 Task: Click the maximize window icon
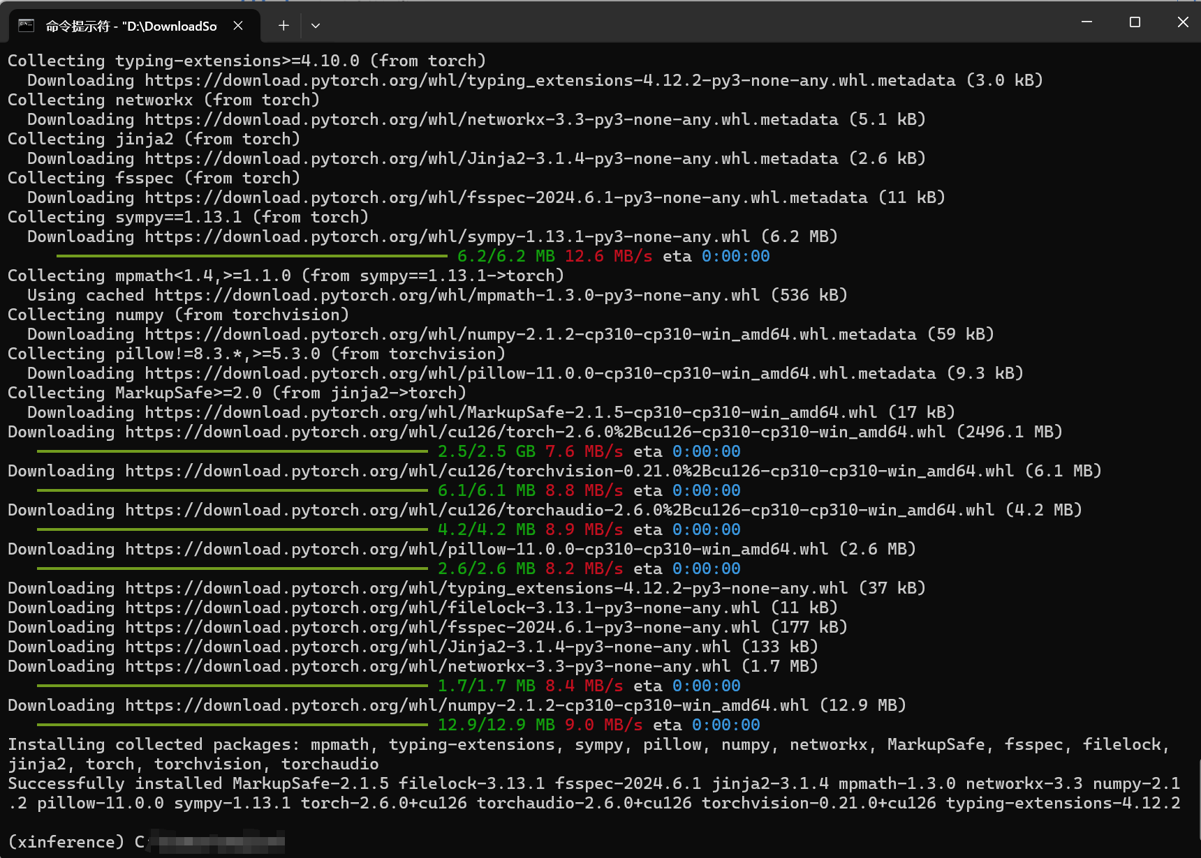[1134, 22]
